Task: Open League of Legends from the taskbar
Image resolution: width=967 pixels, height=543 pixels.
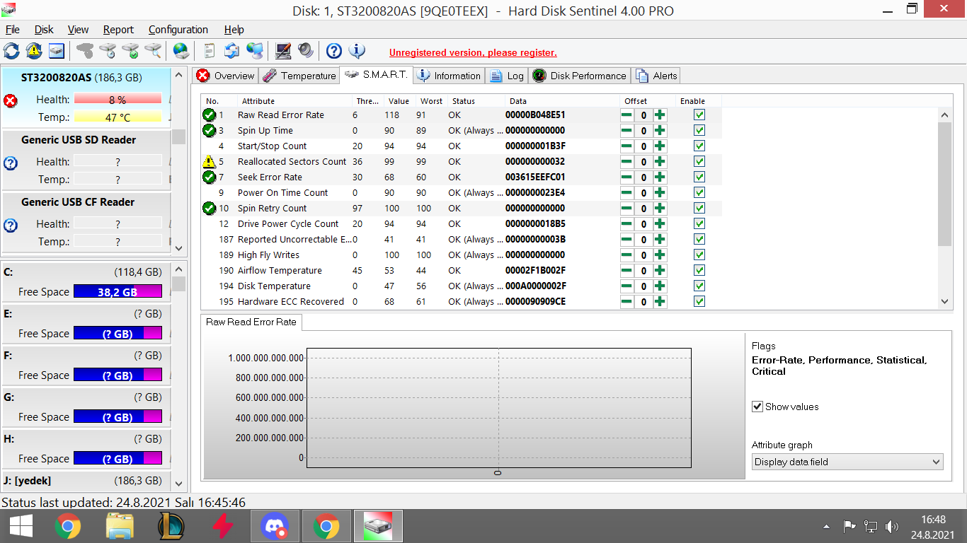Action: click(x=171, y=526)
